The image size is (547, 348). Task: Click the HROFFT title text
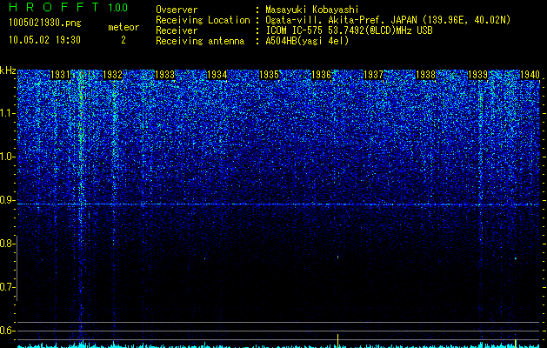pos(54,7)
